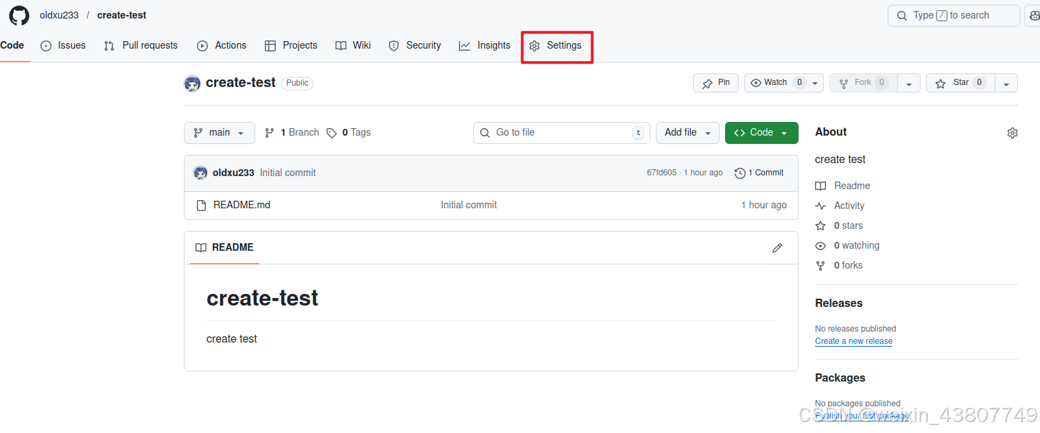Open the Initial commit message in header row
Screen dimensions: 1040x433
pos(288,173)
